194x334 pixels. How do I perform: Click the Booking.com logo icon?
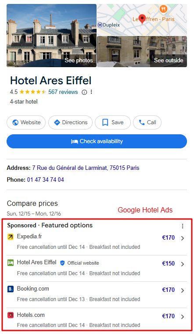coord(11,289)
